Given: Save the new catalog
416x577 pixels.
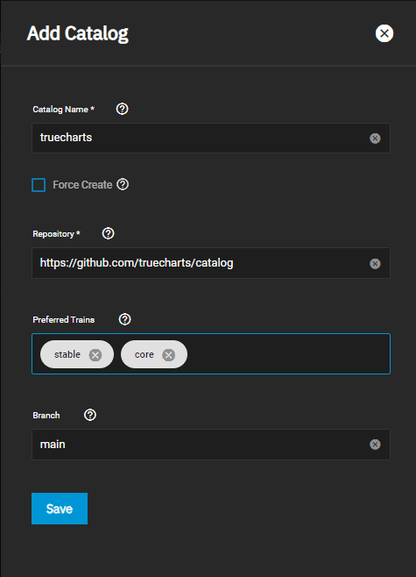Looking at the screenshot, I should [60, 509].
